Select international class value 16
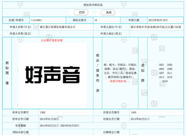The image size is (187, 140). pyautogui.click(x=96, y=20)
